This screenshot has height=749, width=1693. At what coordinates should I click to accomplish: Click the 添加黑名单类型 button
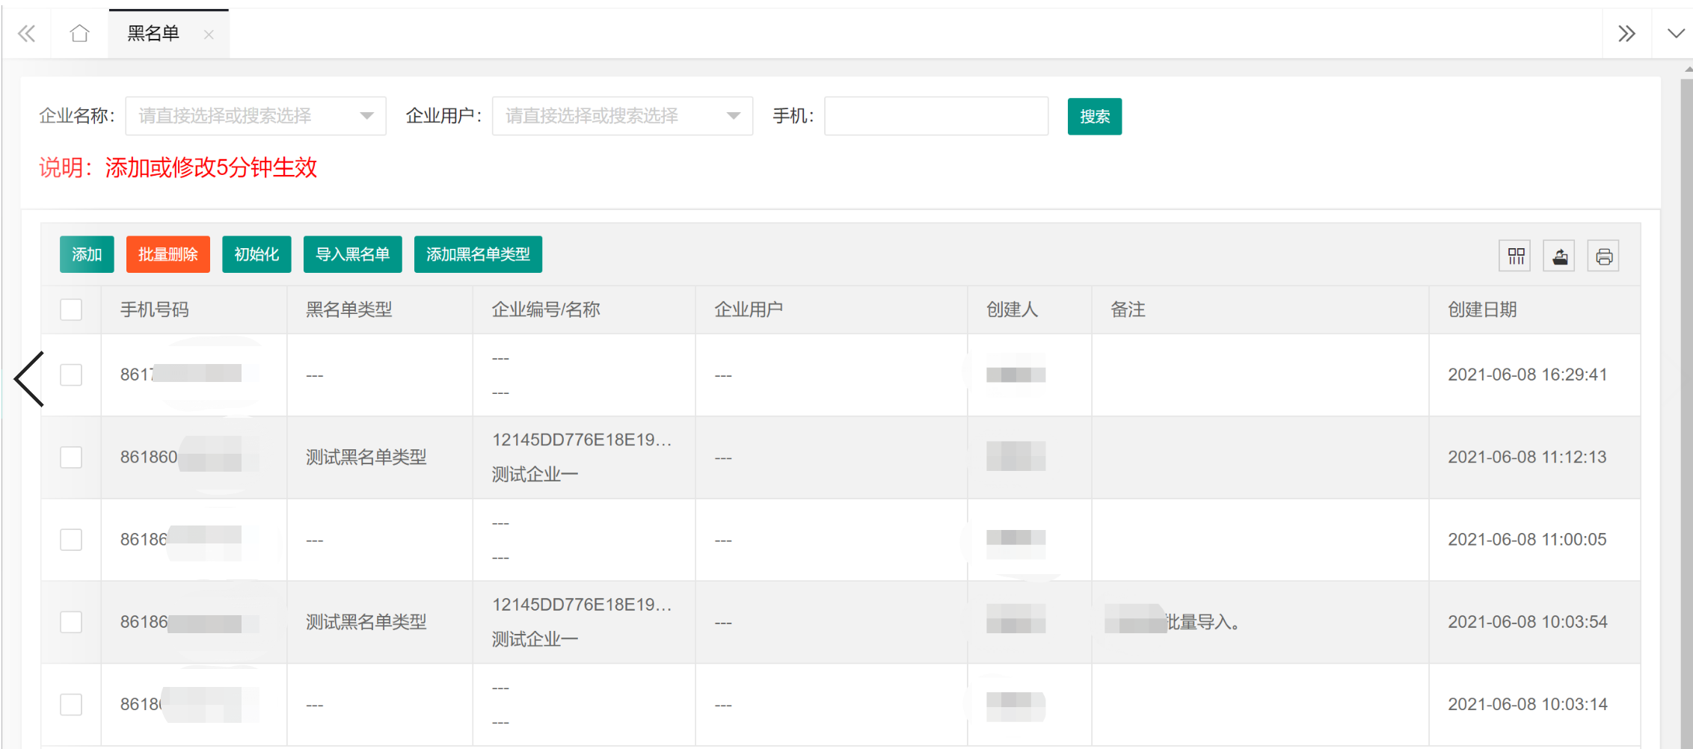pyautogui.click(x=478, y=254)
